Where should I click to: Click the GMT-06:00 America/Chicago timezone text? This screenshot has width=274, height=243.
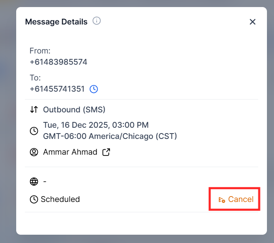(x=110, y=136)
